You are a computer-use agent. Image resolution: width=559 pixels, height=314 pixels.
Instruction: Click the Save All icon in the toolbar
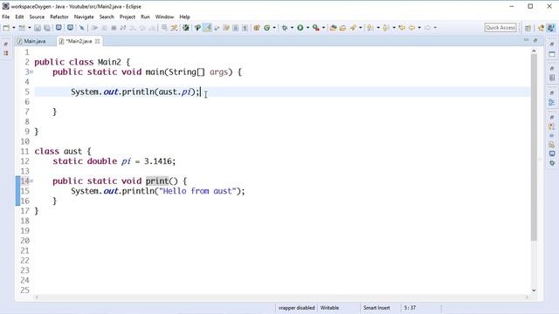point(46,28)
